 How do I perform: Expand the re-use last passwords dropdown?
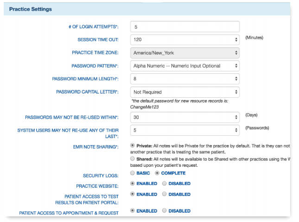184,130
